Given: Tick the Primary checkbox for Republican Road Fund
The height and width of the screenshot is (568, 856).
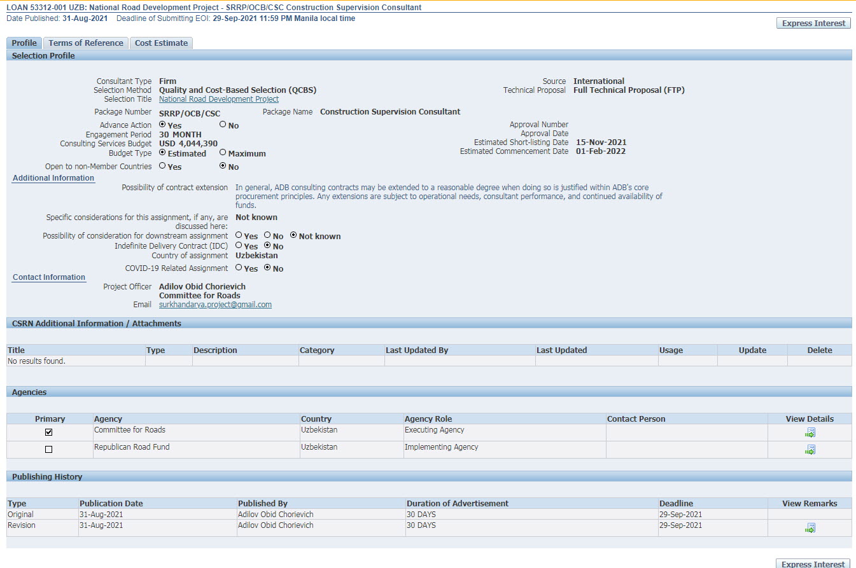Looking at the screenshot, I should pyautogui.click(x=49, y=450).
